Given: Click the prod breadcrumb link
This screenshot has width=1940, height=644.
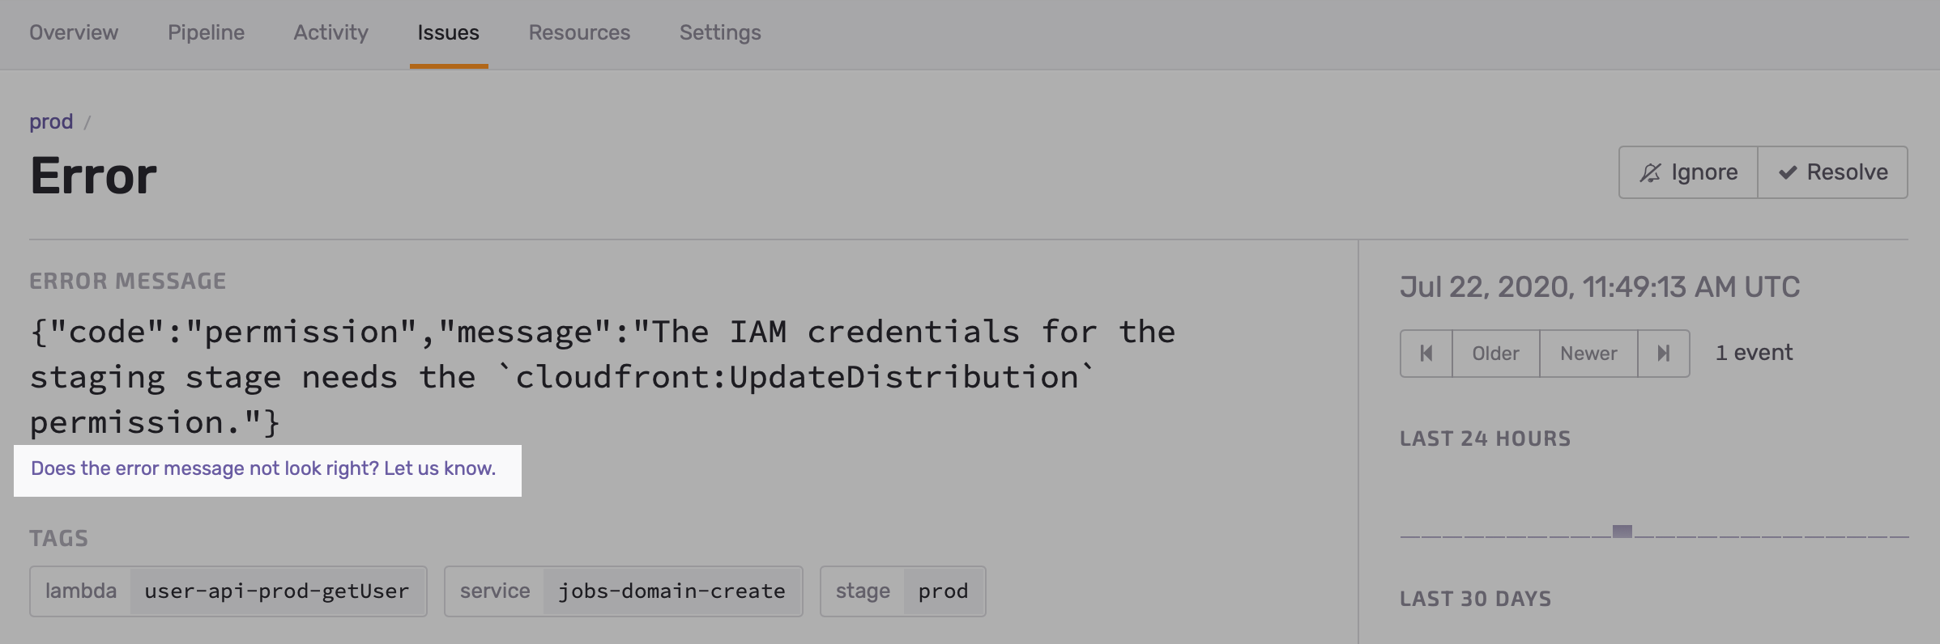Looking at the screenshot, I should (x=51, y=121).
